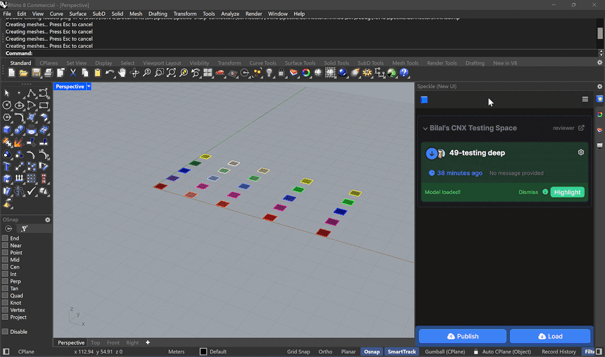Image resolution: width=605 pixels, height=357 pixels.
Task: Click the Publish button
Action: [462, 336]
